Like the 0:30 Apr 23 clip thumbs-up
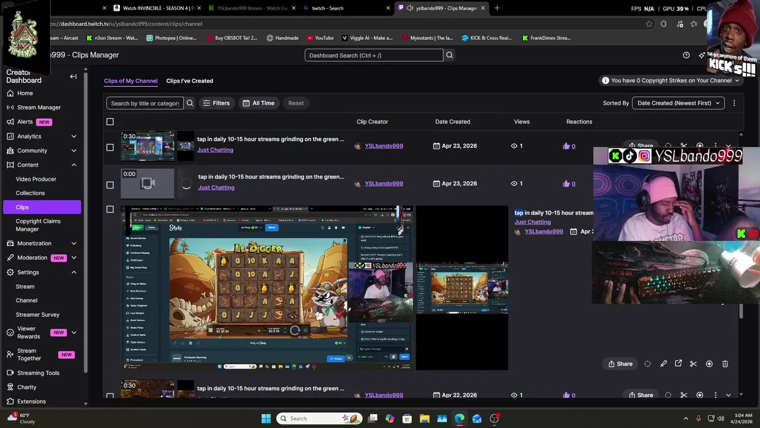Viewport: 760px width, 428px height. 566,146
